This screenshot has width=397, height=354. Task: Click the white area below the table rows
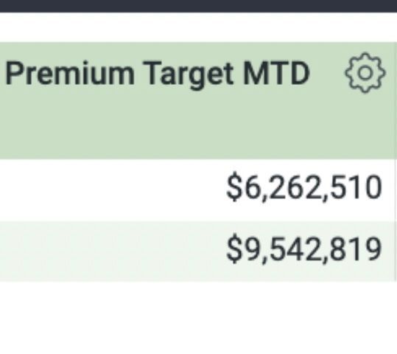pos(199,317)
